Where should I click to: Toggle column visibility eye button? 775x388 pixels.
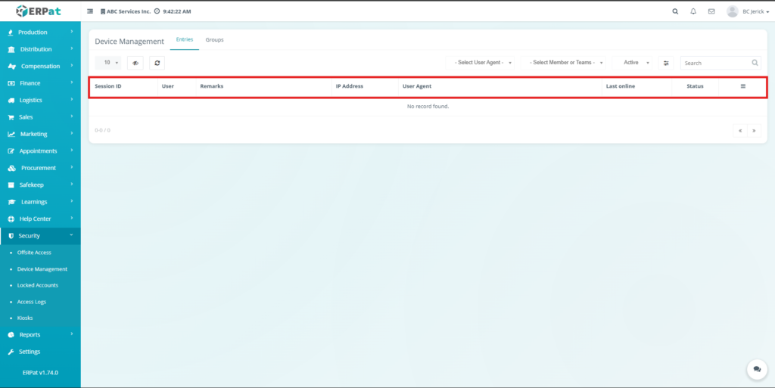pos(135,63)
